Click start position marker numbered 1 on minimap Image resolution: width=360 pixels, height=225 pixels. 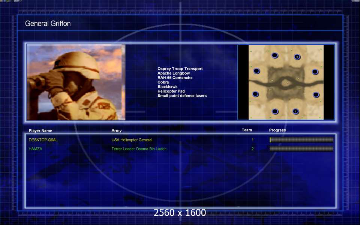coord(296,111)
